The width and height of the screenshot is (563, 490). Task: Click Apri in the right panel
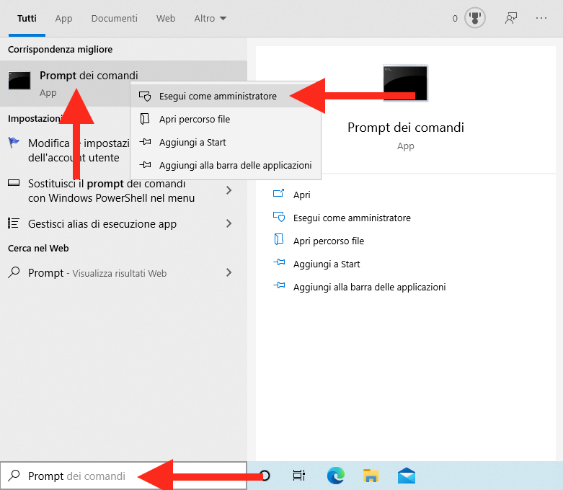click(301, 195)
